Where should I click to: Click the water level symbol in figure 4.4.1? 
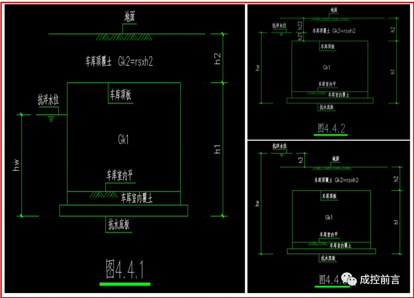(51, 119)
